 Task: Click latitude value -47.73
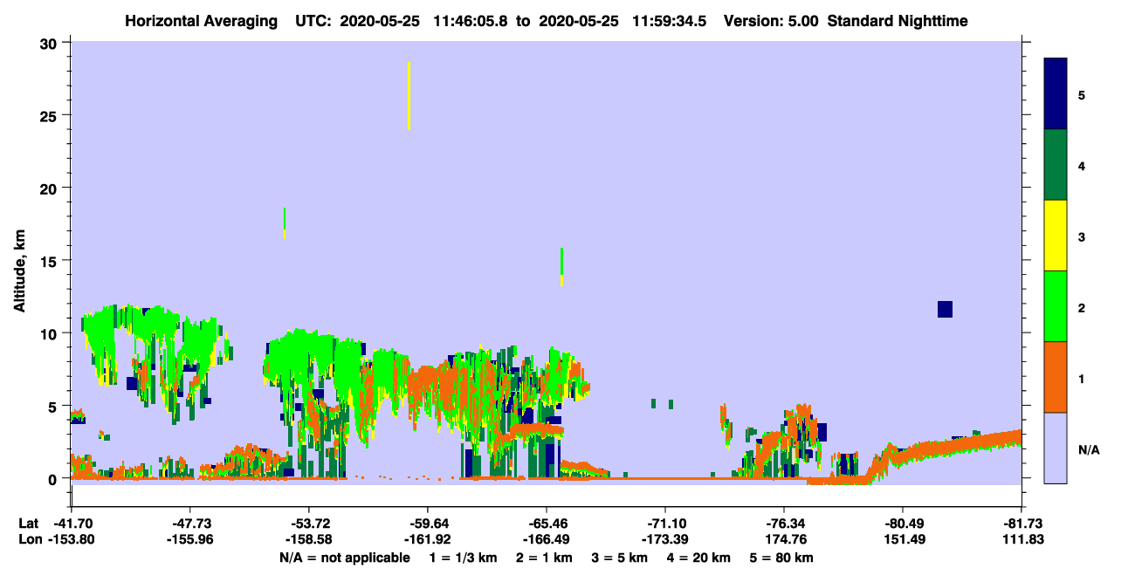tap(189, 524)
